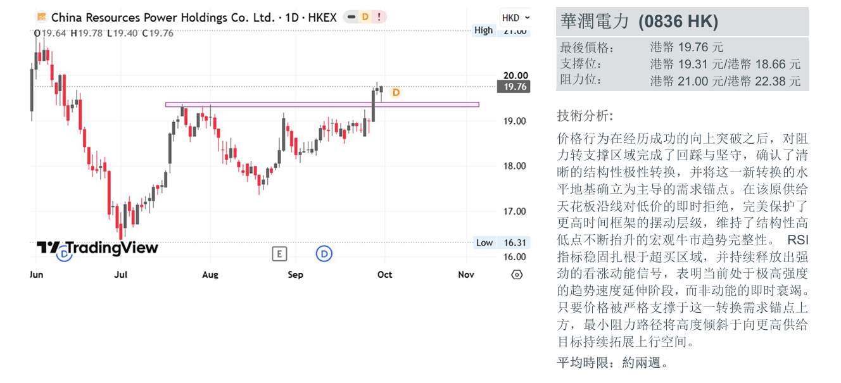Toggle the grey dash market status indicator
The width and height of the screenshot is (841, 383).
pos(351,17)
